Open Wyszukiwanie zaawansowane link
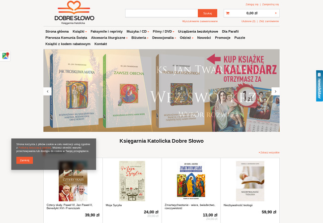This screenshot has height=223, width=323. click(200, 21)
